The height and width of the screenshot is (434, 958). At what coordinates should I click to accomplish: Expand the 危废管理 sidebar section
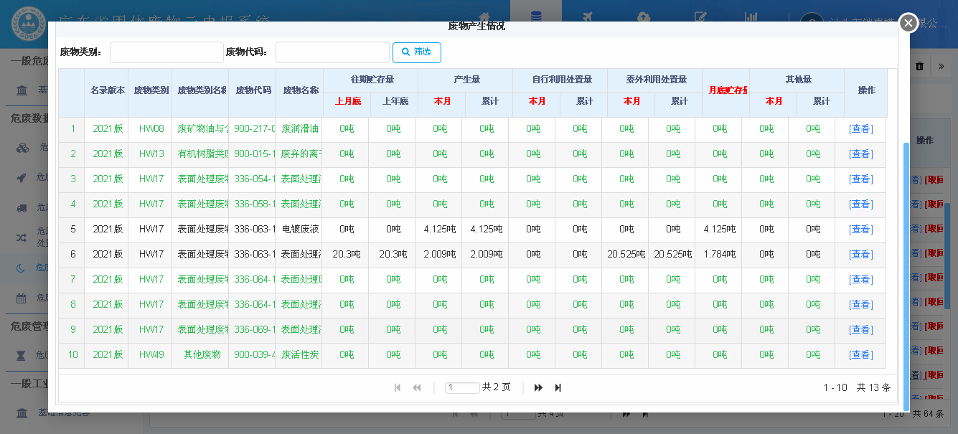click(x=29, y=326)
